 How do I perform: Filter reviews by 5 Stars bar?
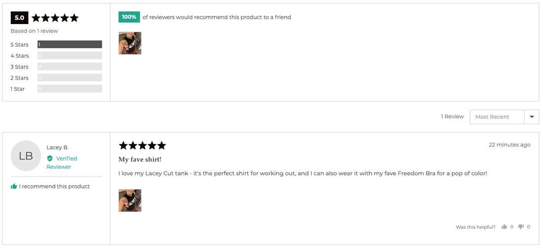click(70, 44)
